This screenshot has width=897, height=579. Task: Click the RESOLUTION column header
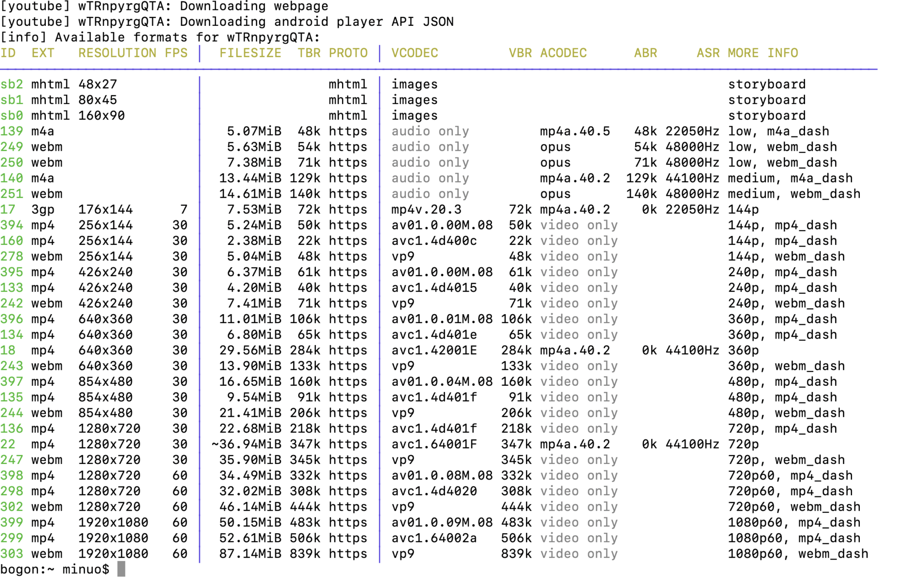(117, 53)
